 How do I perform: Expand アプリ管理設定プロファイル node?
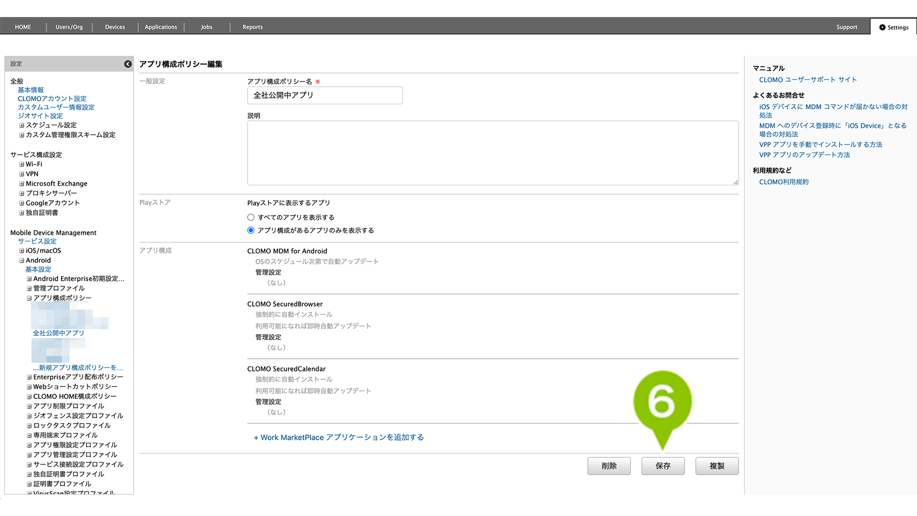pyautogui.click(x=29, y=455)
